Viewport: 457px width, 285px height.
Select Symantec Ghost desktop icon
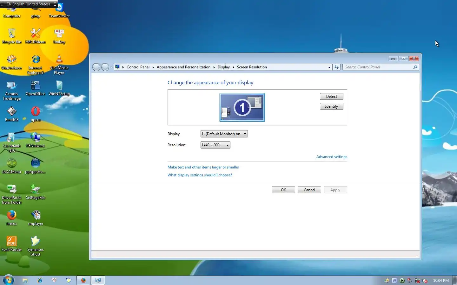pos(35,246)
